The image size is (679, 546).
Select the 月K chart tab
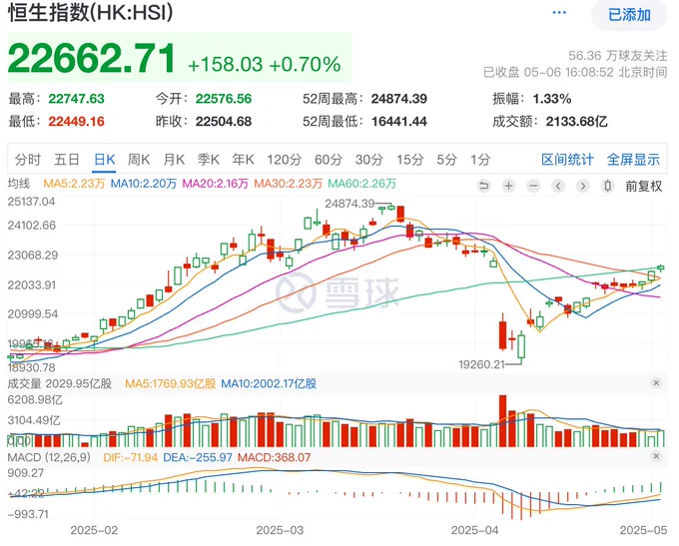tap(174, 160)
